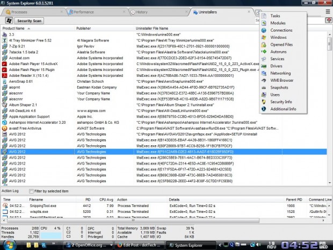Choose Connections from popup menu
The height and width of the screenshot is (250, 333).
(x=281, y=30)
